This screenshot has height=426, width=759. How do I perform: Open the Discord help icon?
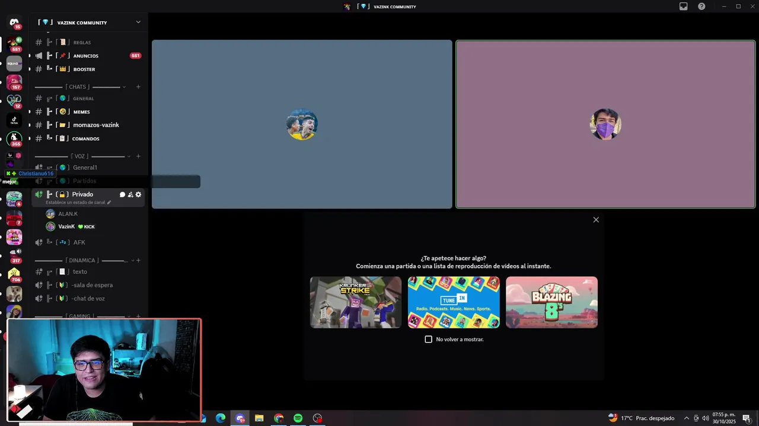701,7
